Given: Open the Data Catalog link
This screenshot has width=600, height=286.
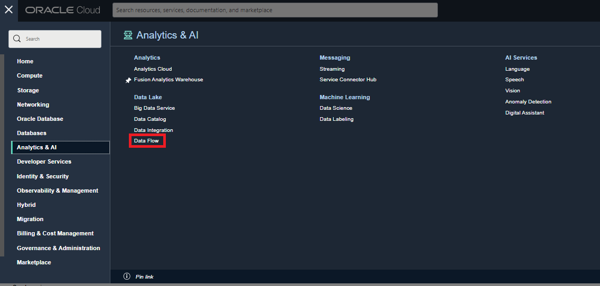Looking at the screenshot, I should 150,119.
